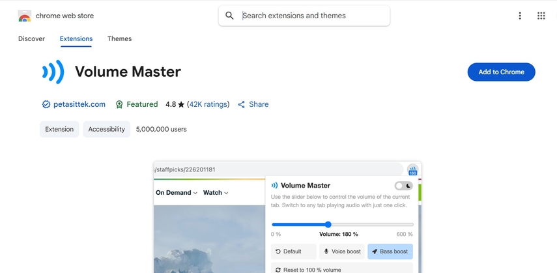This screenshot has width=557, height=273.
Task: Click the extension icon with 180 badge
Action: pyautogui.click(x=412, y=170)
